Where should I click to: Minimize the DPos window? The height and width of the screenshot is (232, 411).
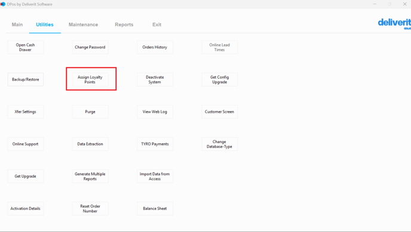pyautogui.click(x=375, y=4)
